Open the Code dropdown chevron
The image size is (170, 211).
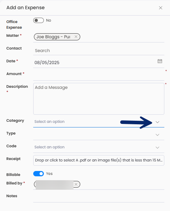[x=157, y=148]
